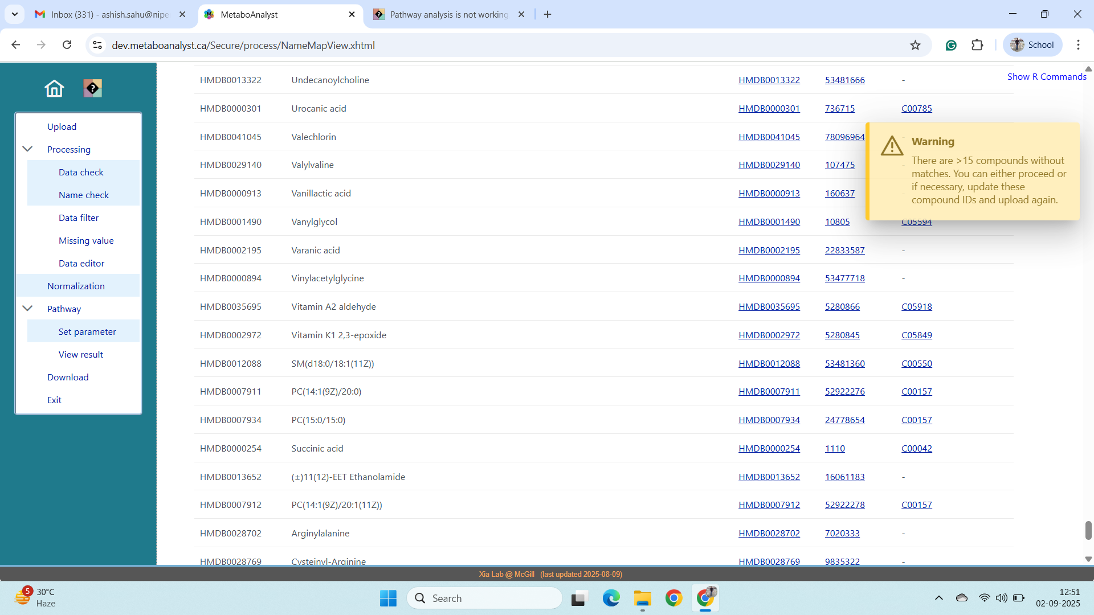Switch to Pathway analysis is not working tab

click(449, 14)
